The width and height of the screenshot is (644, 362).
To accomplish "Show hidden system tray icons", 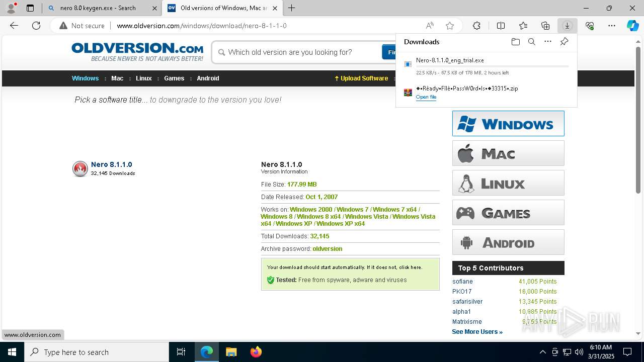I will point(542,352).
